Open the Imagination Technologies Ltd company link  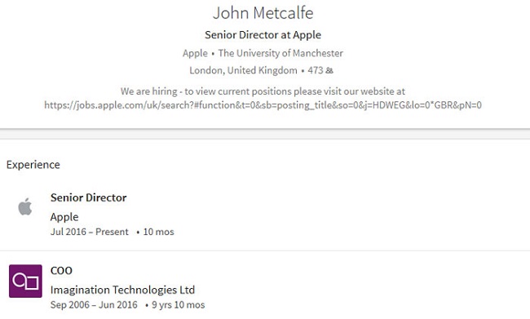coord(122,290)
